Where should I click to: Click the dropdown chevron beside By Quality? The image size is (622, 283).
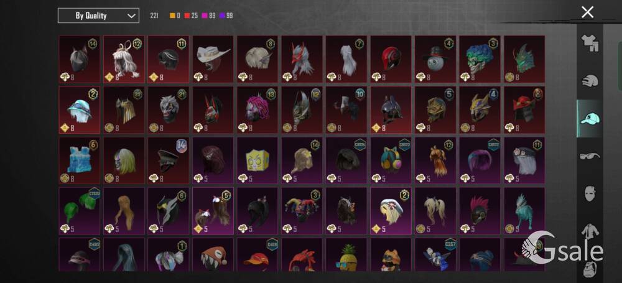[x=131, y=16]
